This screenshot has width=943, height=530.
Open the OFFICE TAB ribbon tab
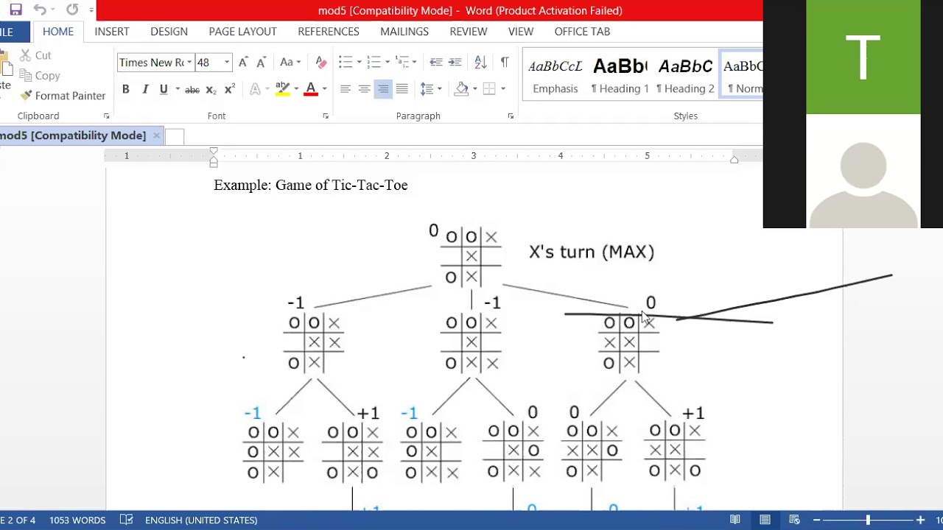(582, 32)
